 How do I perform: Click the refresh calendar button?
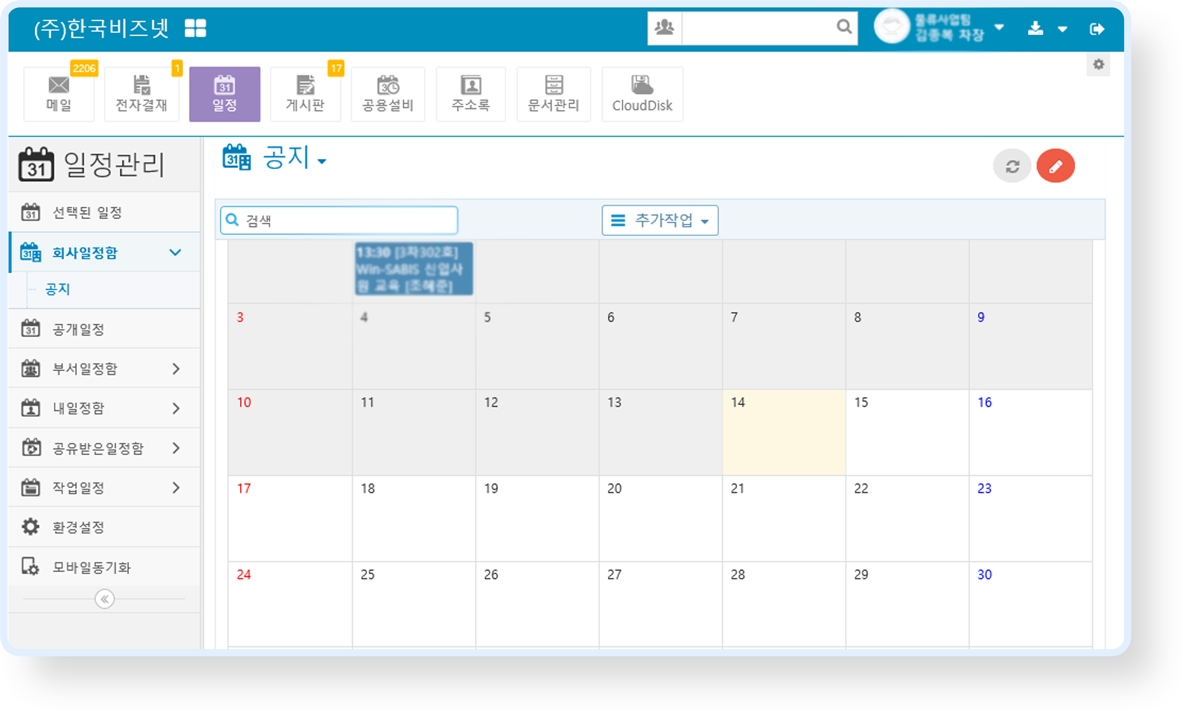pyautogui.click(x=1012, y=166)
